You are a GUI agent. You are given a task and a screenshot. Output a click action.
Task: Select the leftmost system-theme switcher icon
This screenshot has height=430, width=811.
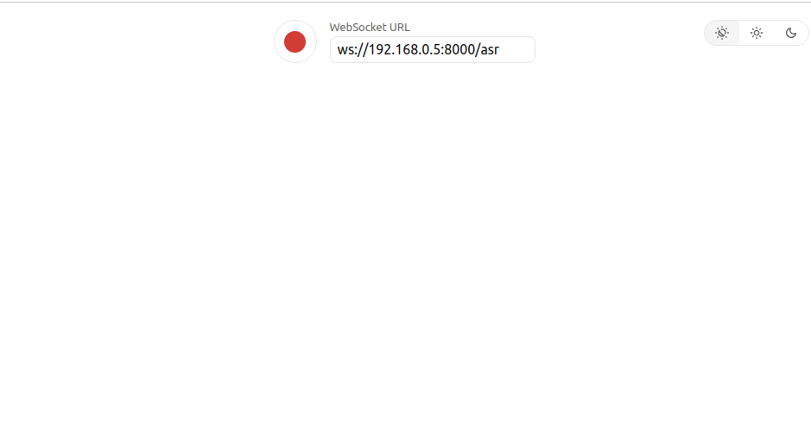pyautogui.click(x=722, y=33)
